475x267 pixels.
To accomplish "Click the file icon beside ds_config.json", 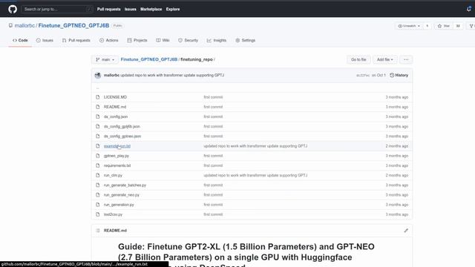I will pos(97,116).
